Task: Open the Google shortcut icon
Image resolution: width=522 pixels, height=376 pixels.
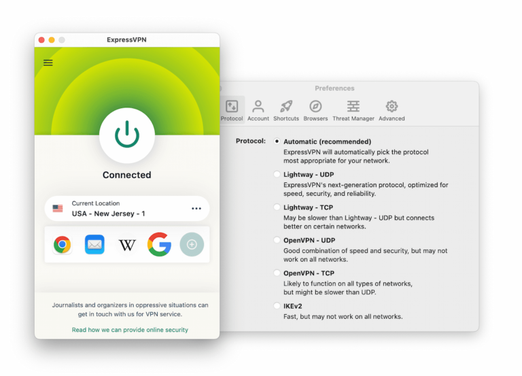Action: (x=159, y=245)
